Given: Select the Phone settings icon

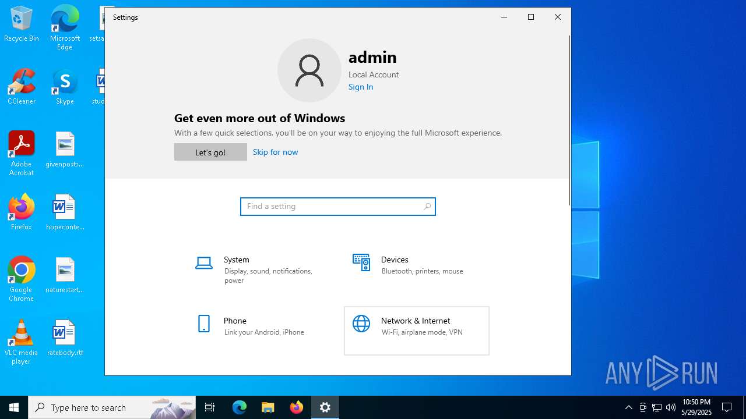Looking at the screenshot, I should 204,324.
